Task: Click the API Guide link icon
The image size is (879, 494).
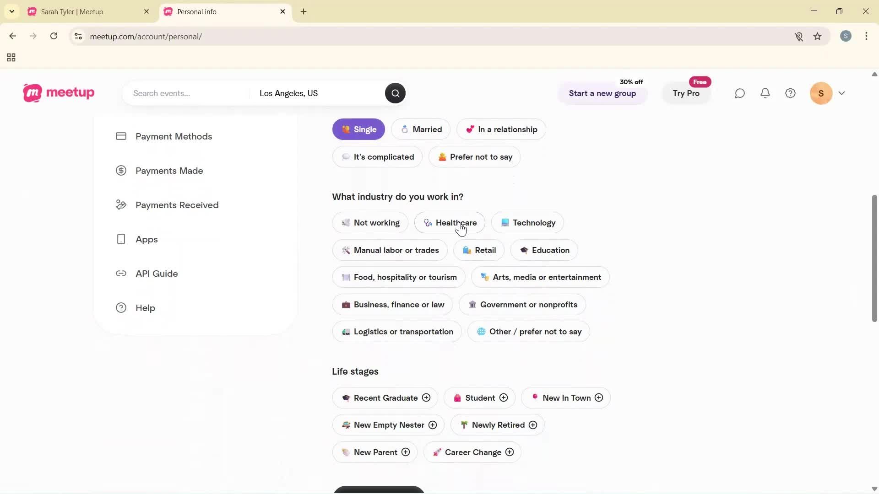Action: [121, 274]
